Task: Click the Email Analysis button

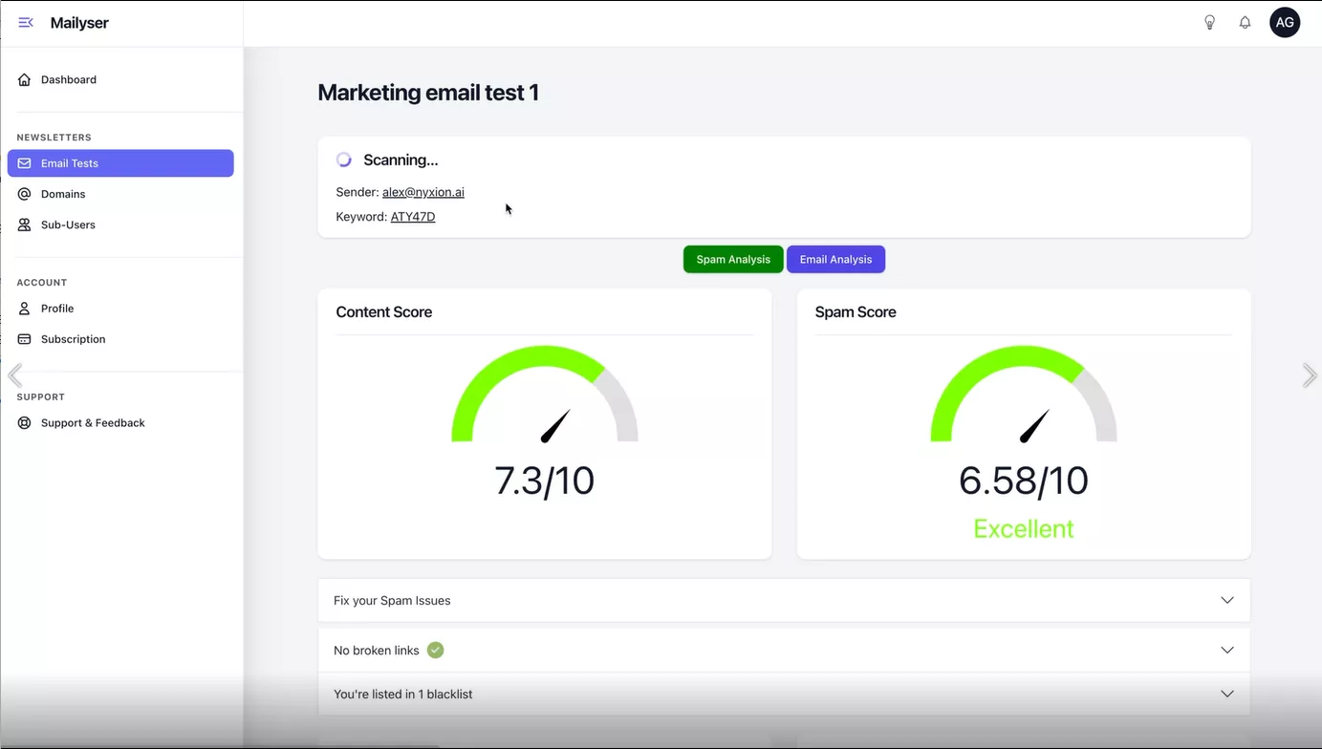Action: click(835, 260)
